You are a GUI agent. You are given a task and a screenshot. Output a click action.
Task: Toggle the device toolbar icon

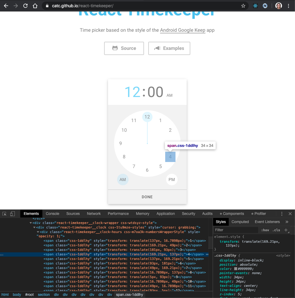coord(12,214)
